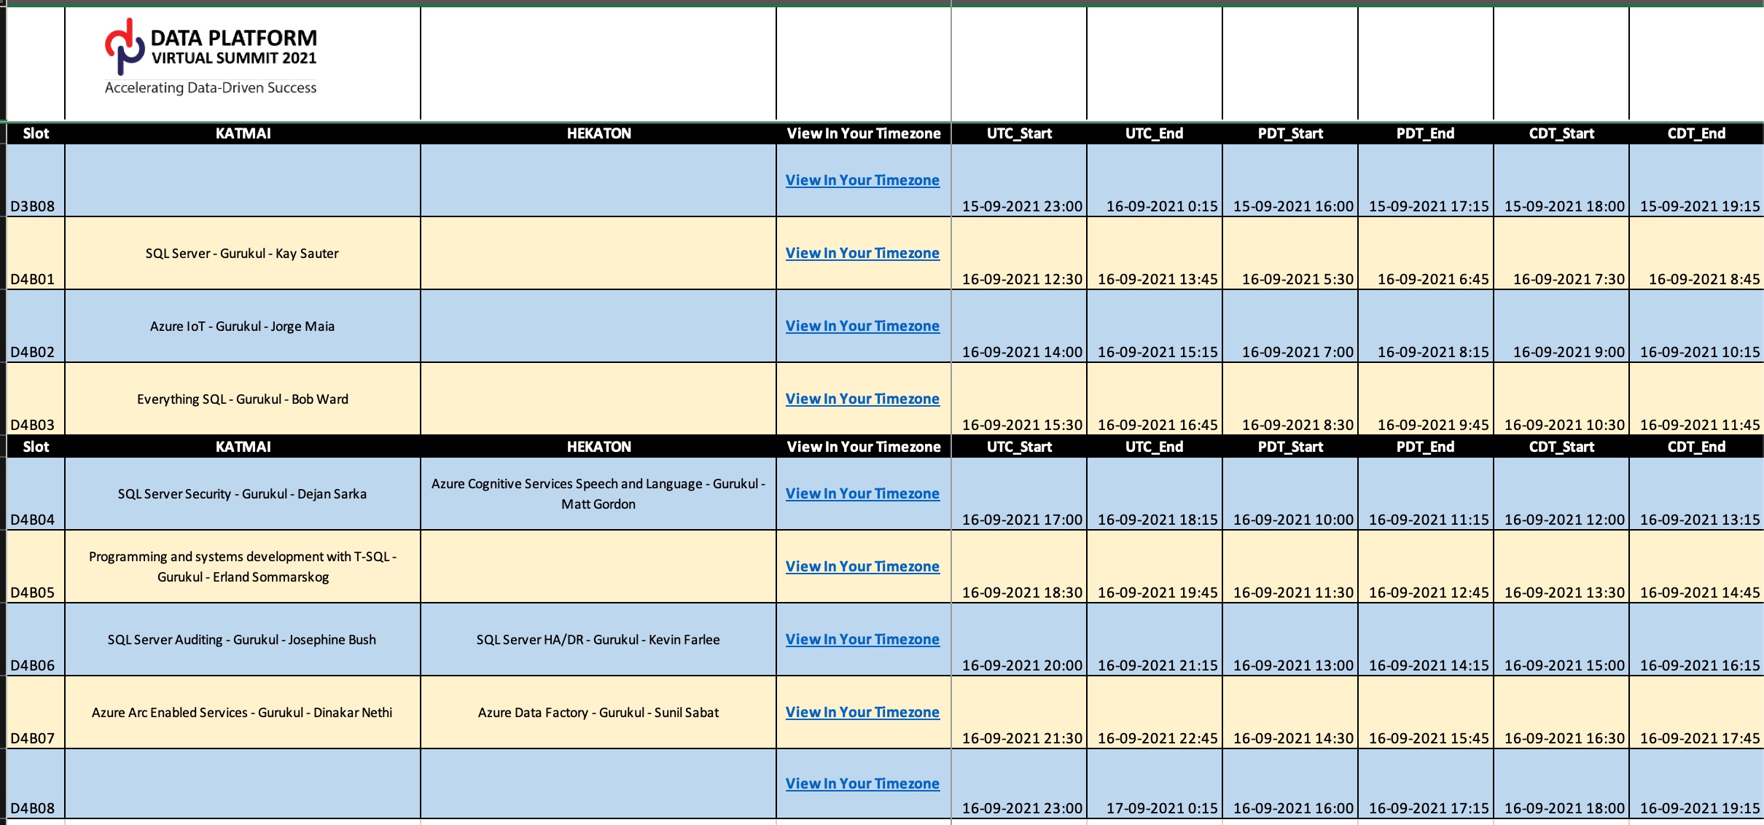Click the first CDT_Start column header
This screenshot has width=1764, height=825.
coord(1561,133)
